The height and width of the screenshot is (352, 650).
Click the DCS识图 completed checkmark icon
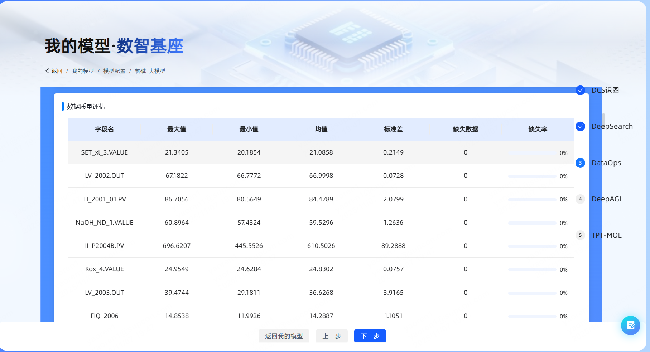[580, 91]
